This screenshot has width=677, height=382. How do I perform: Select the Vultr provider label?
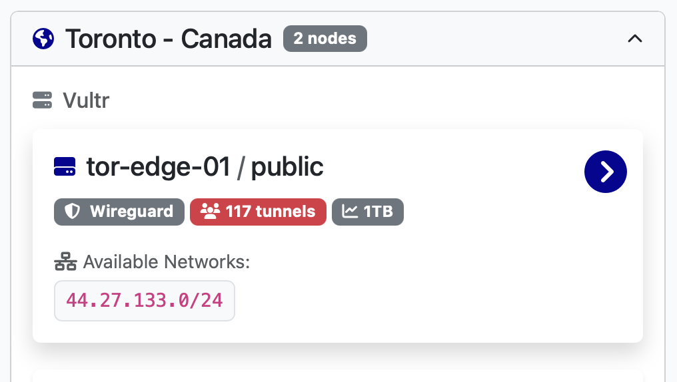(86, 100)
